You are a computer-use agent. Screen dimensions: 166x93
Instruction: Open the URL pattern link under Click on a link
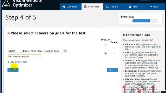[x=153, y=47]
